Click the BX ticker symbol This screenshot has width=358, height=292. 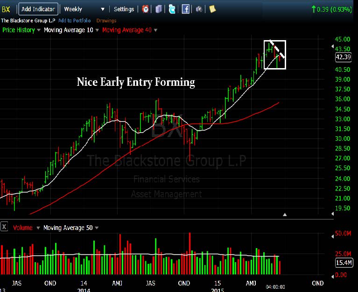click(6, 9)
